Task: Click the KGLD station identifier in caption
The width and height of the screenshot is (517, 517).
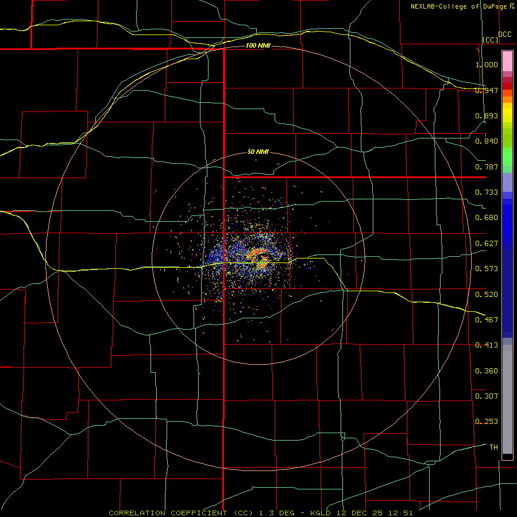Action: click(x=322, y=513)
